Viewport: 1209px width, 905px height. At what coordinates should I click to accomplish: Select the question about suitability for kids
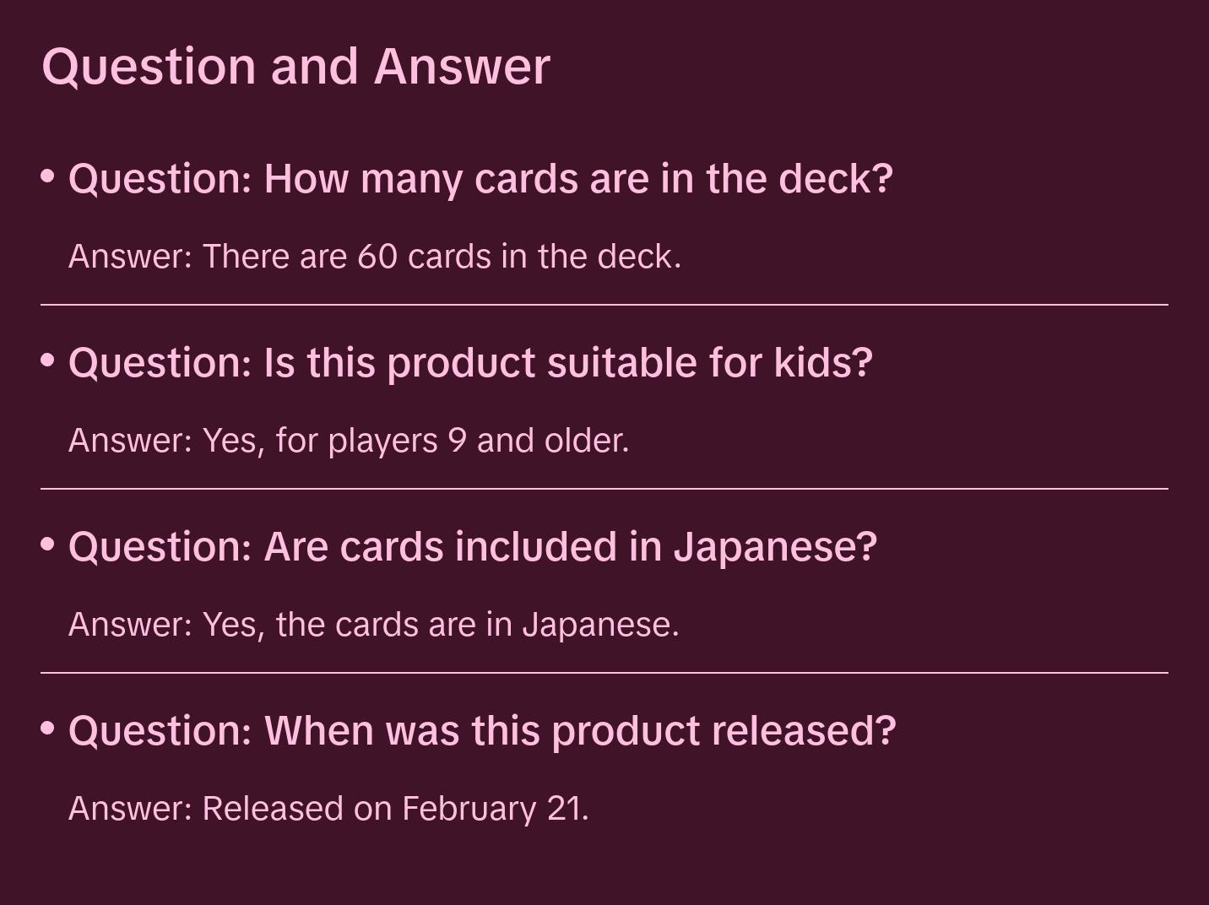(x=470, y=363)
